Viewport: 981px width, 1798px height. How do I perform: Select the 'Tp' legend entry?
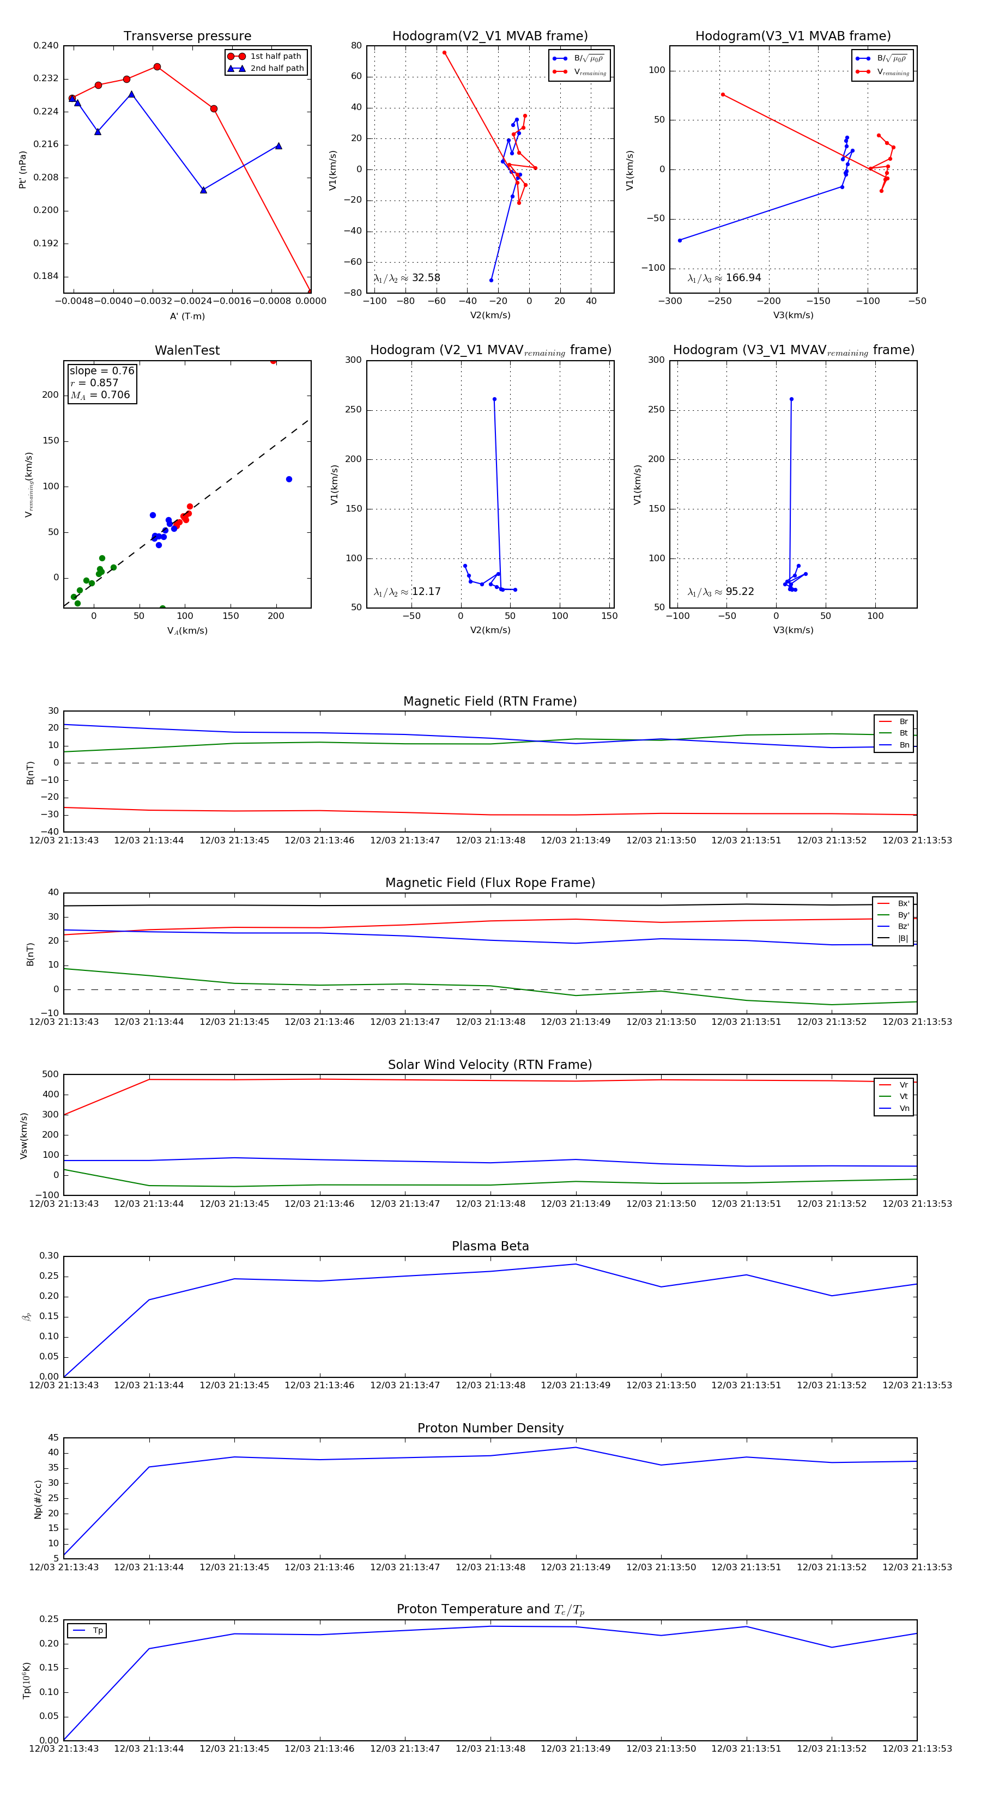[x=87, y=1631]
